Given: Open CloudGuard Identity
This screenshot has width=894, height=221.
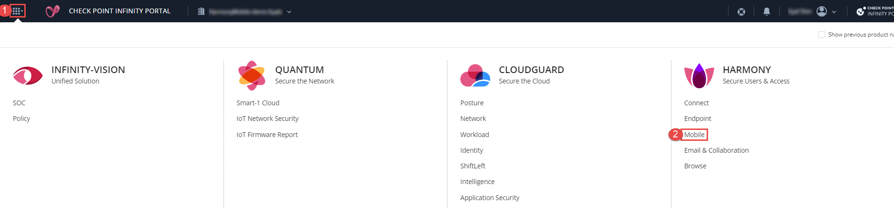Looking at the screenshot, I should 472,150.
